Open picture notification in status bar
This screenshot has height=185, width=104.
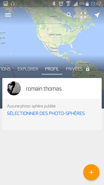pyautogui.click(x=6, y=4)
